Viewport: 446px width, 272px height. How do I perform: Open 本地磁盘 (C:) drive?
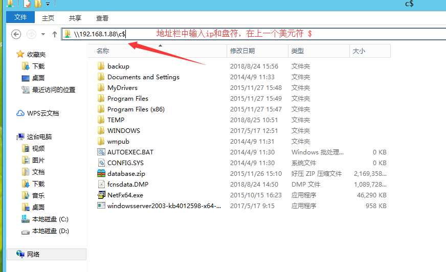click(x=50, y=219)
